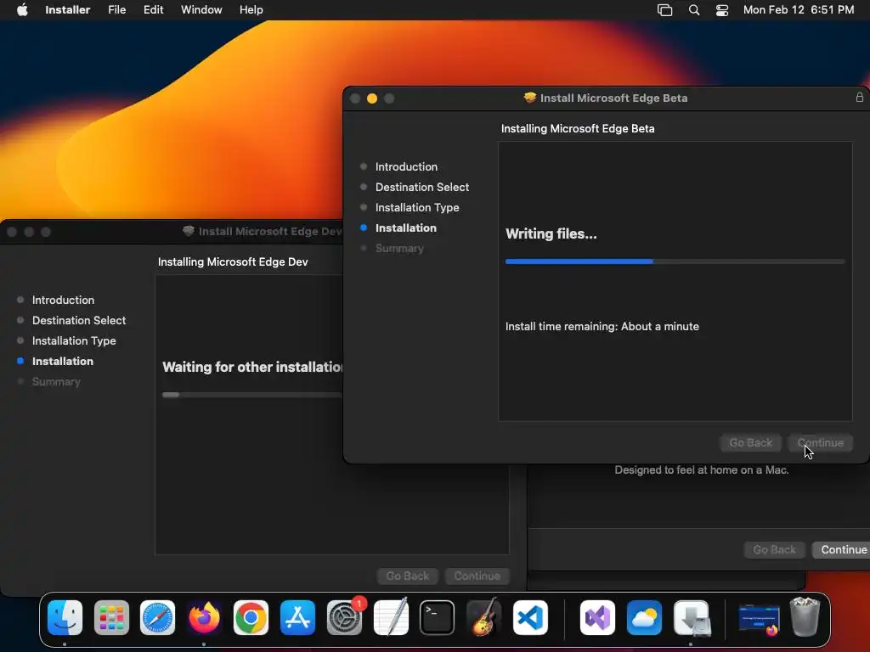Click 'Designed to feel at home on a Mac.' text
Viewport: 870px width, 652px height.
[701, 470]
